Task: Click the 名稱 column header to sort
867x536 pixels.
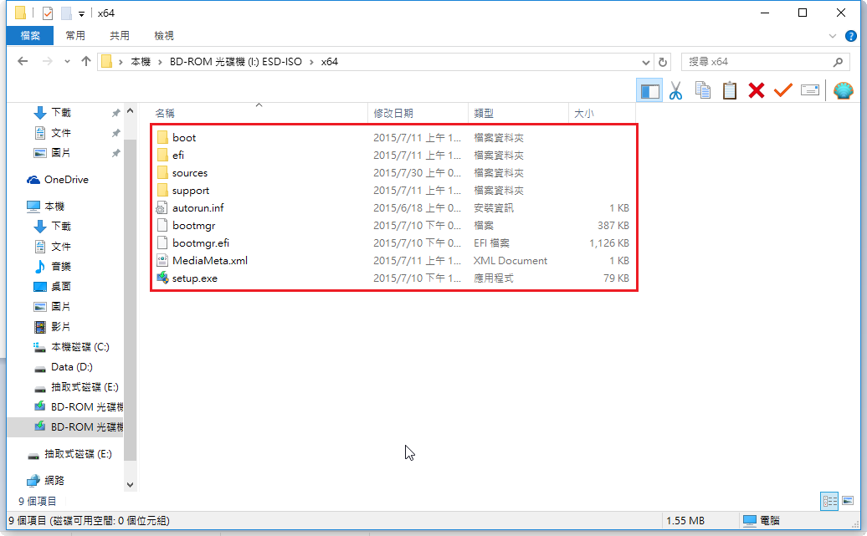Action: (x=165, y=113)
